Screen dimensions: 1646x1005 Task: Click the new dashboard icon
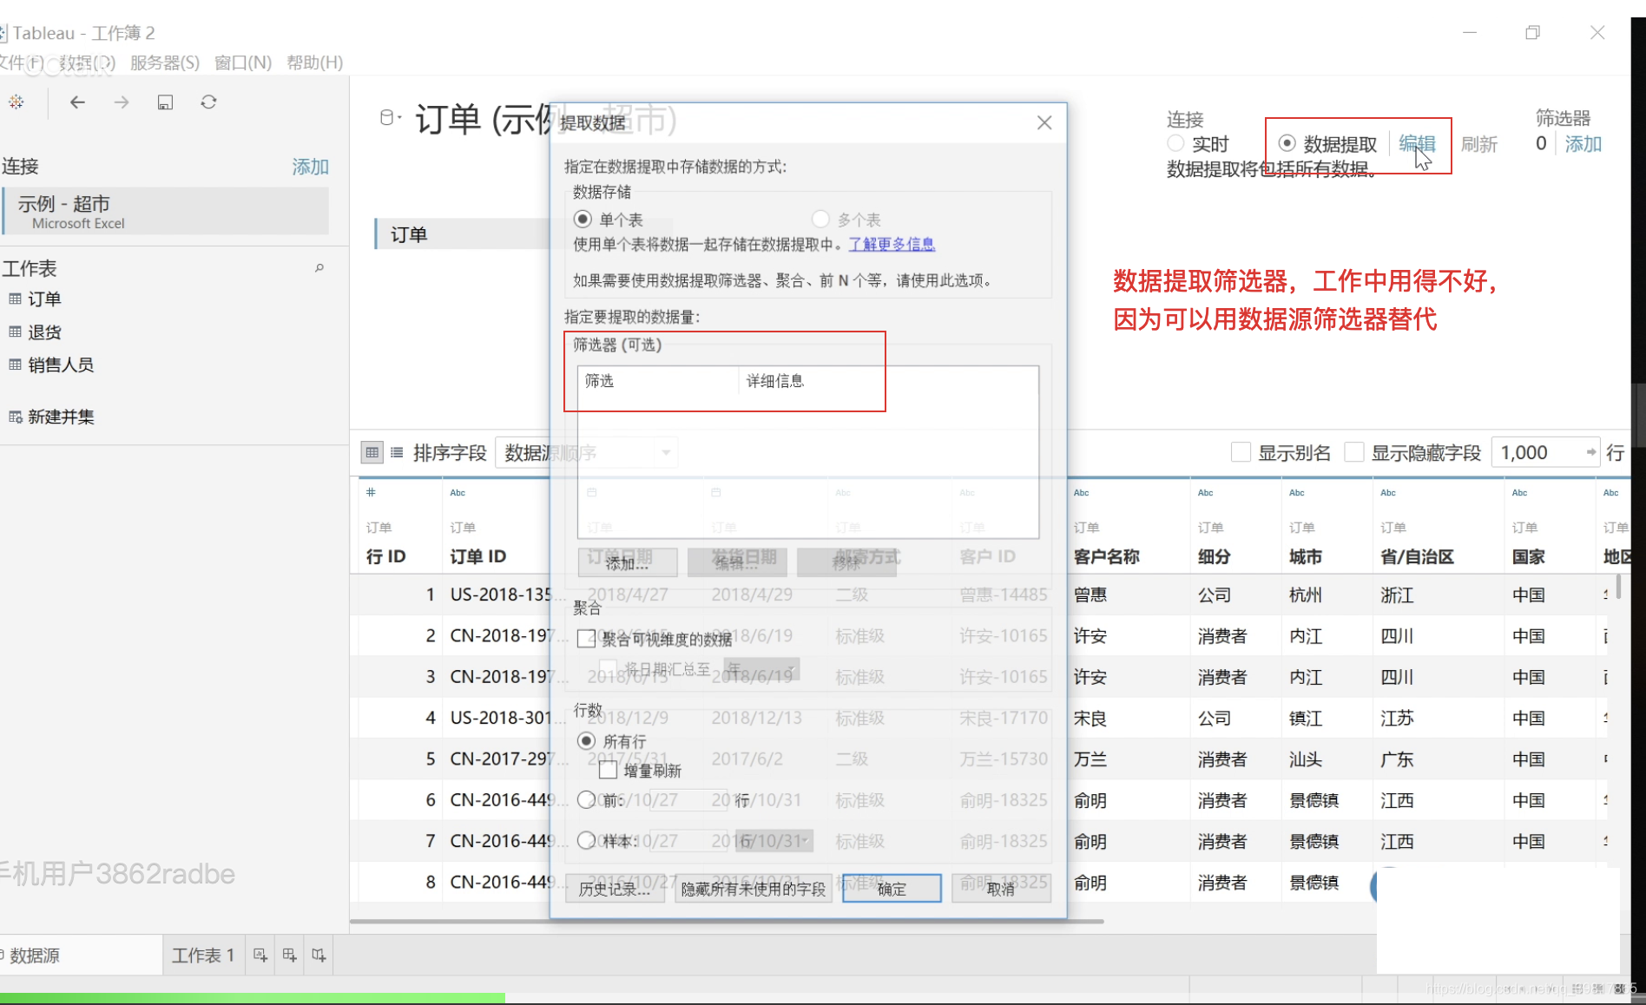click(290, 956)
